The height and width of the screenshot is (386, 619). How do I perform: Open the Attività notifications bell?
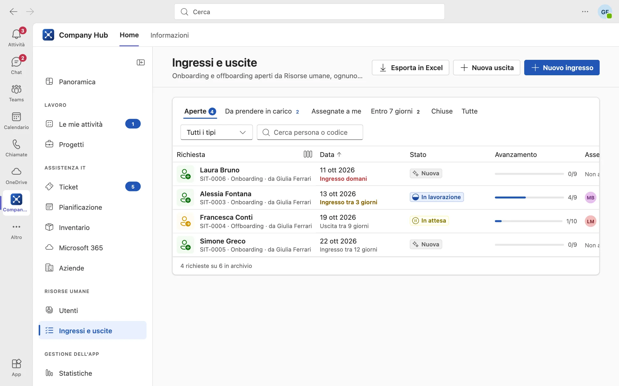coord(16,37)
